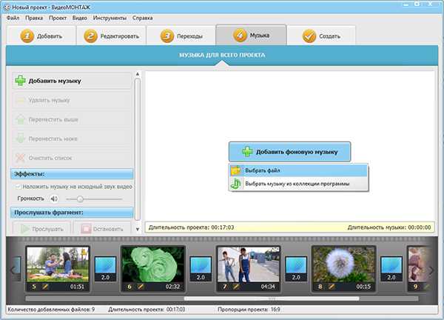Click the Прослушать фрагмент section header

72,213
